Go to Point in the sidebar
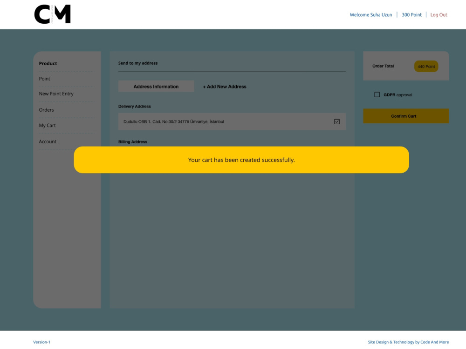 (x=45, y=79)
